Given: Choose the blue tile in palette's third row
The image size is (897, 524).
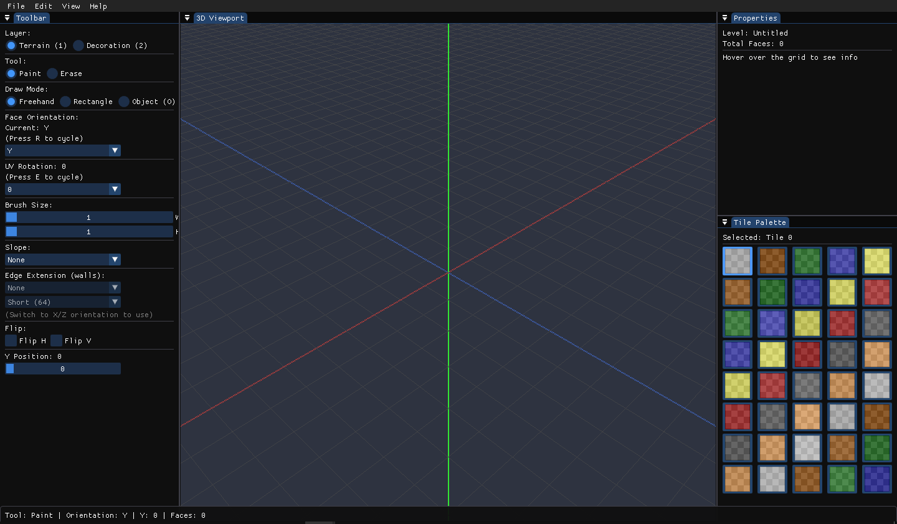Looking at the screenshot, I should 772,323.
